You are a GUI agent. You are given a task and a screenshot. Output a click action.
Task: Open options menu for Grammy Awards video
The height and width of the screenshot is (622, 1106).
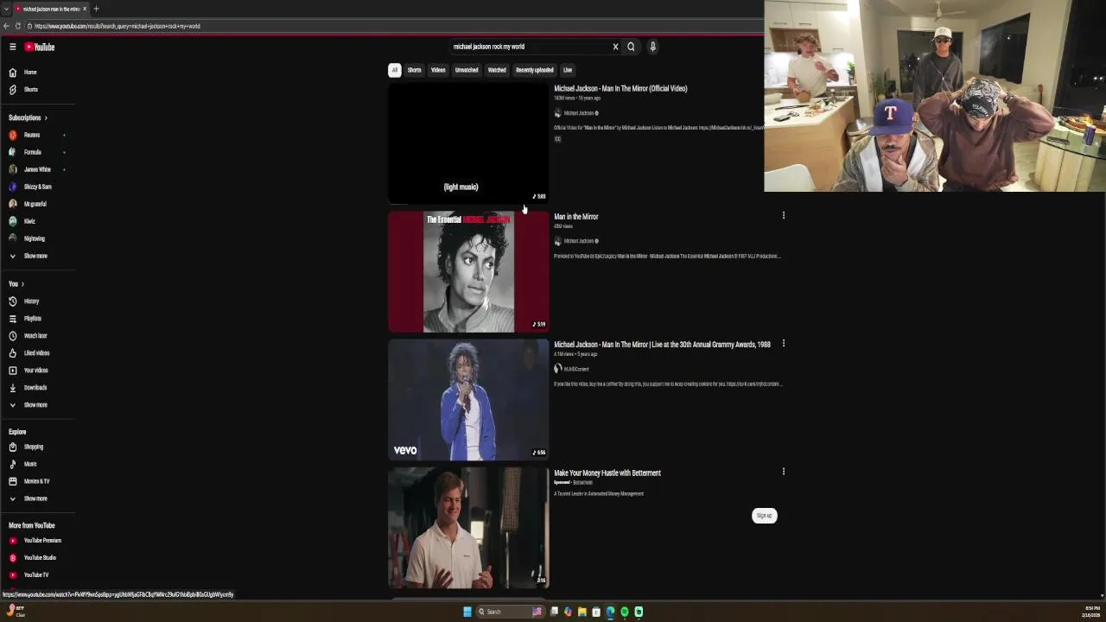tap(783, 344)
